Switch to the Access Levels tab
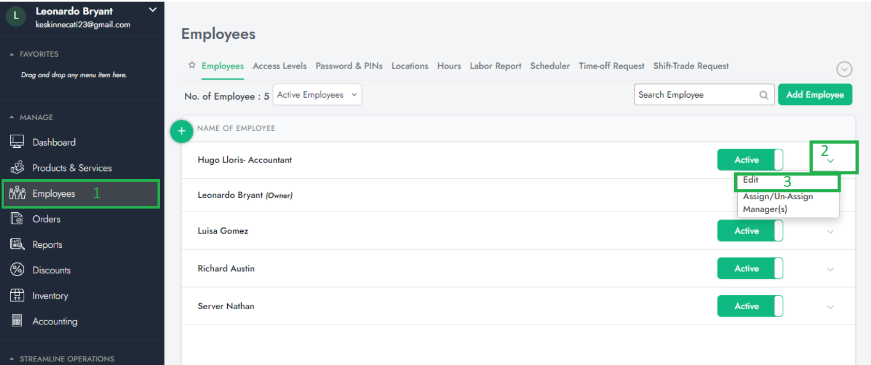Viewport: 871px width, 365px height. click(279, 66)
